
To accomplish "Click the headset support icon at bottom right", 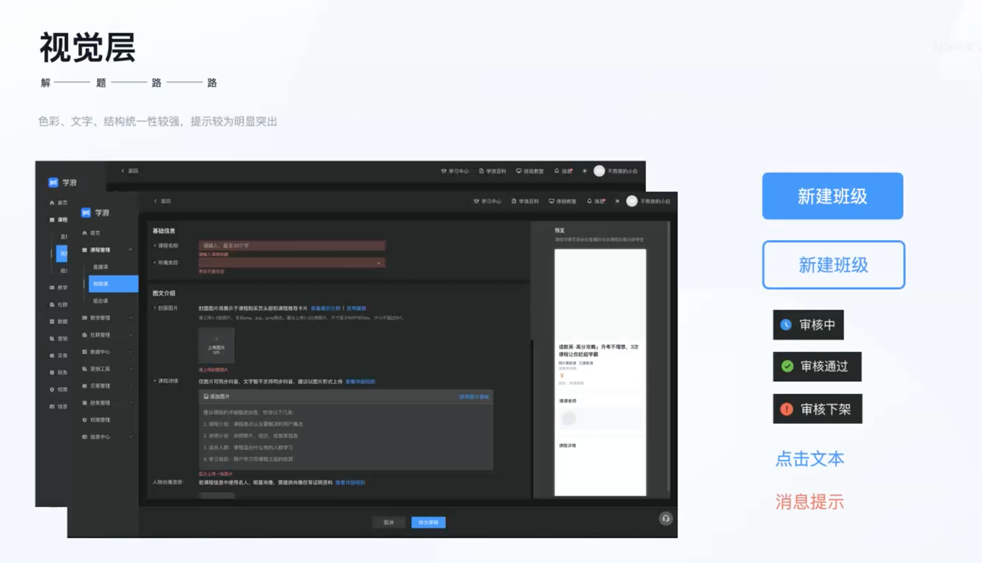I will tap(665, 519).
